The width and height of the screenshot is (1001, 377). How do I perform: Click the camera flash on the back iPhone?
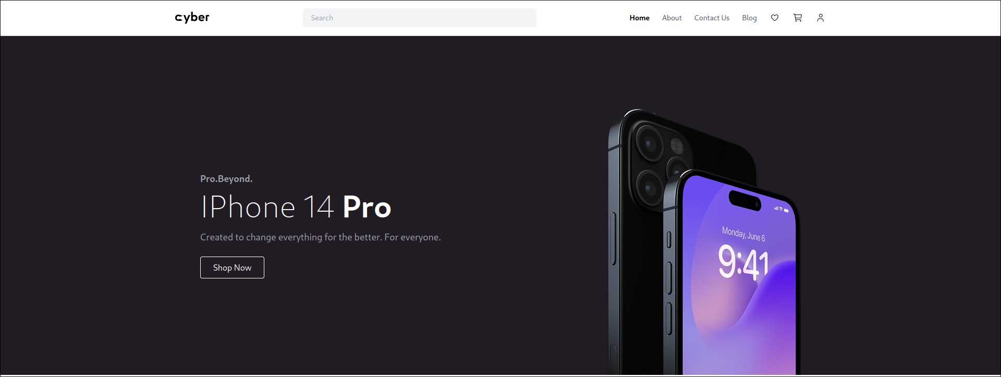[677, 145]
